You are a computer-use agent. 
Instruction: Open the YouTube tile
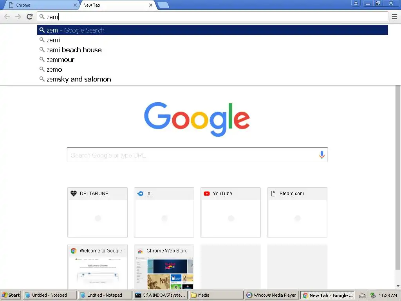coord(230,212)
